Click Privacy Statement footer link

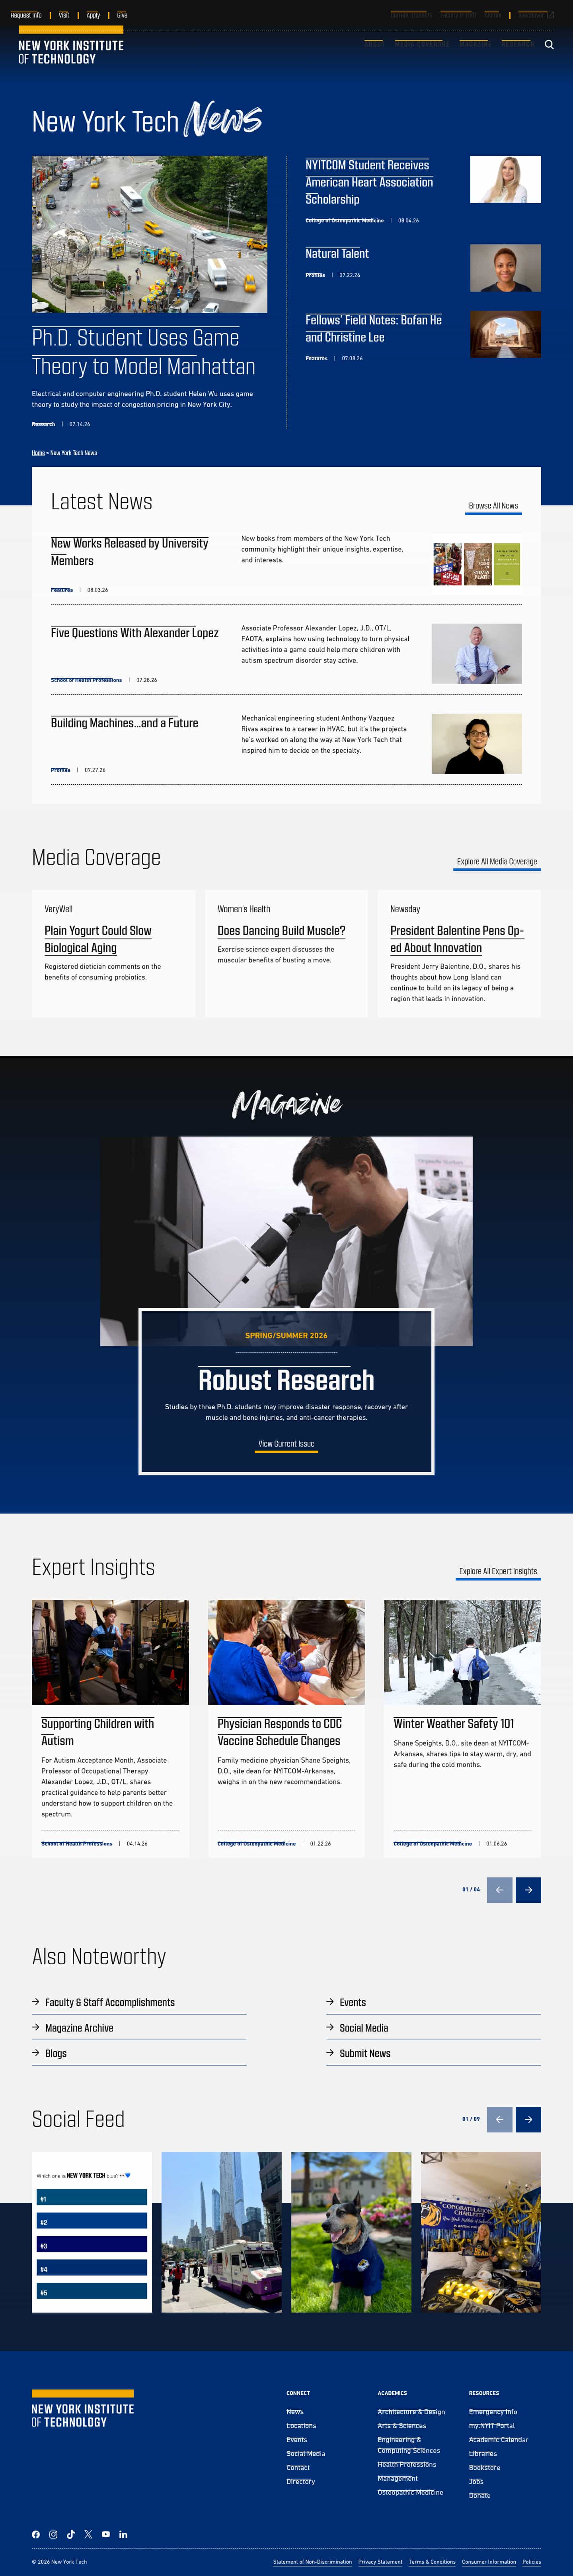380,2562
